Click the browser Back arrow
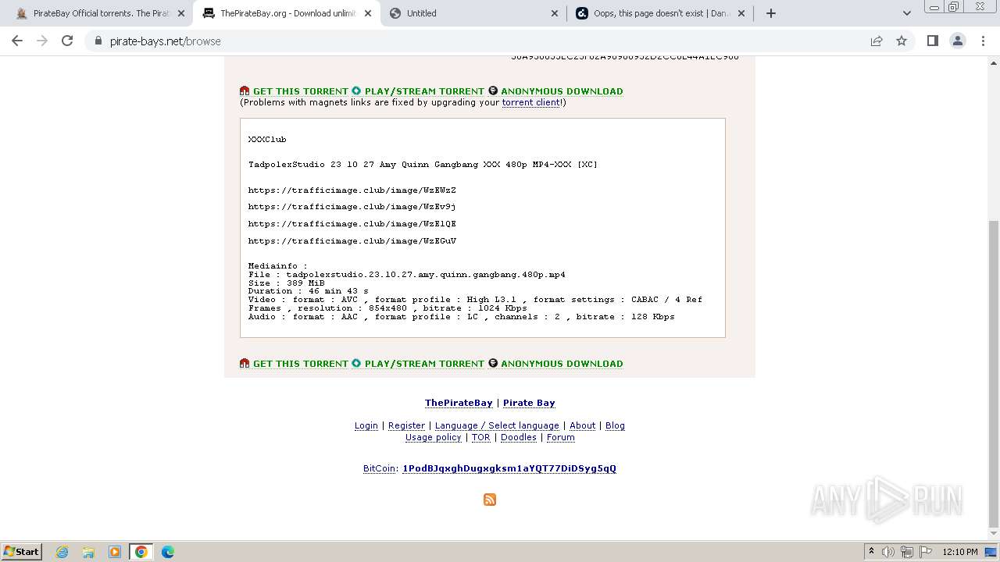Viewport: 1000px width, 562px height. pos(17,41)
